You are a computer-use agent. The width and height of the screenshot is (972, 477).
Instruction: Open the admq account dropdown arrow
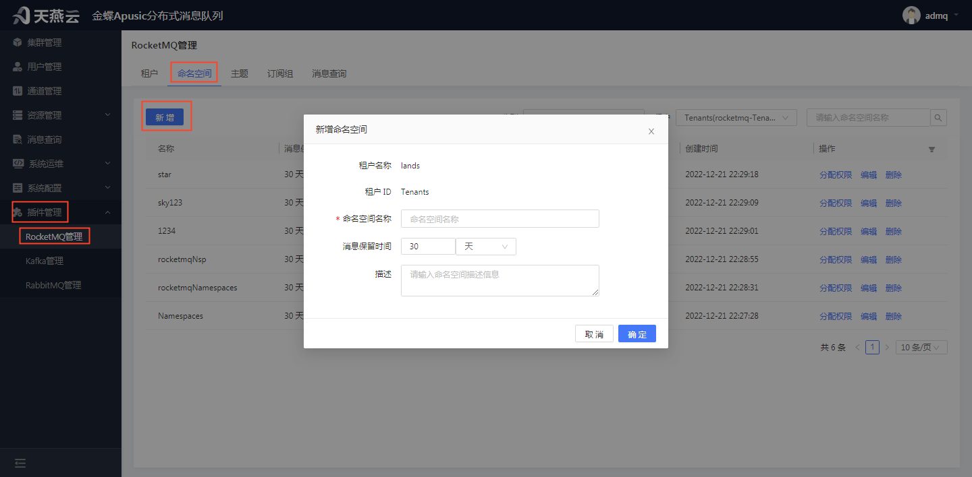(956, 15)
